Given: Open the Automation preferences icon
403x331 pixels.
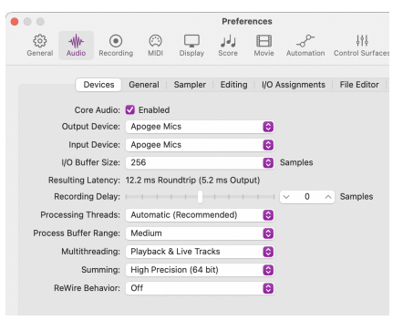Looking at the screenshot, I should (305, 41).
